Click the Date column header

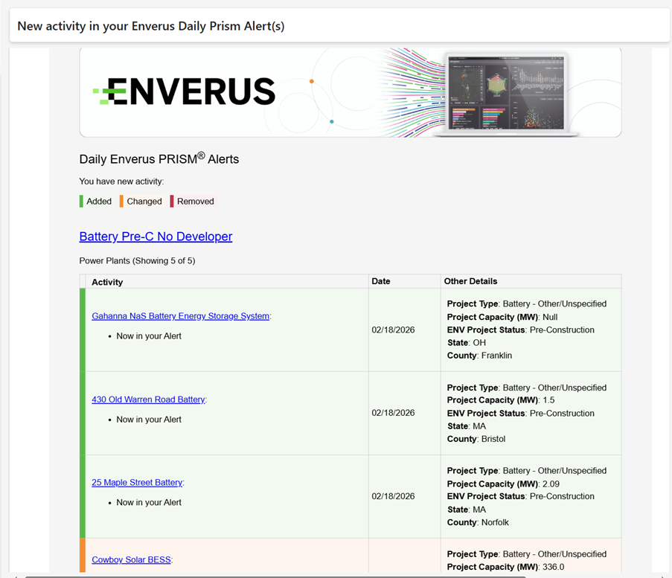tap(381, 281)
